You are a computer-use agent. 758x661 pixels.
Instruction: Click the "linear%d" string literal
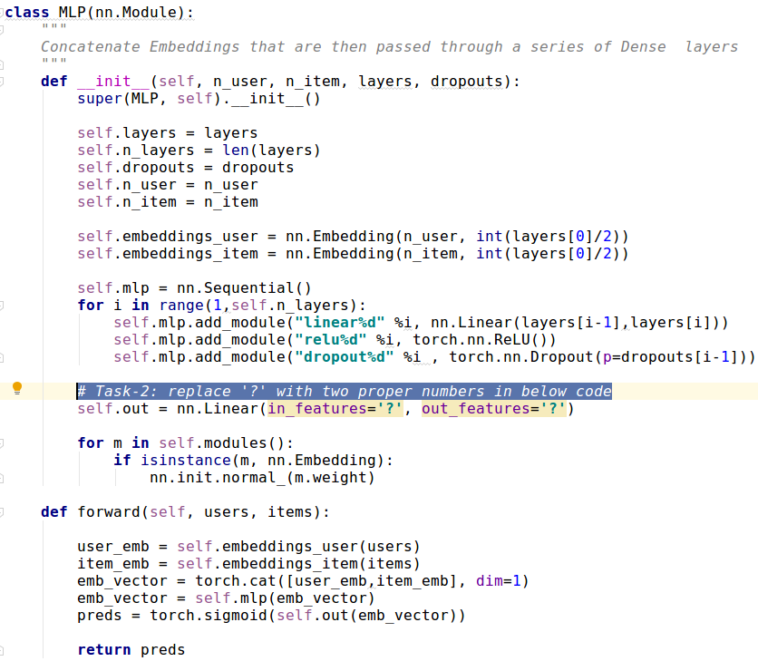click(x=339, y=323)
